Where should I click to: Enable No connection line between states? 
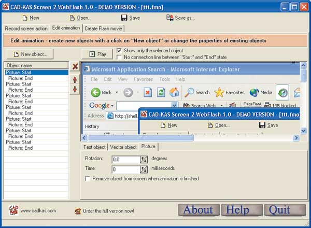coord(119,58)
